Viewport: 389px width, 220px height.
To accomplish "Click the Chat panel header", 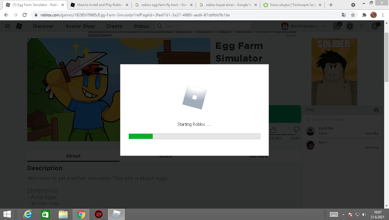I will (342, 110).
